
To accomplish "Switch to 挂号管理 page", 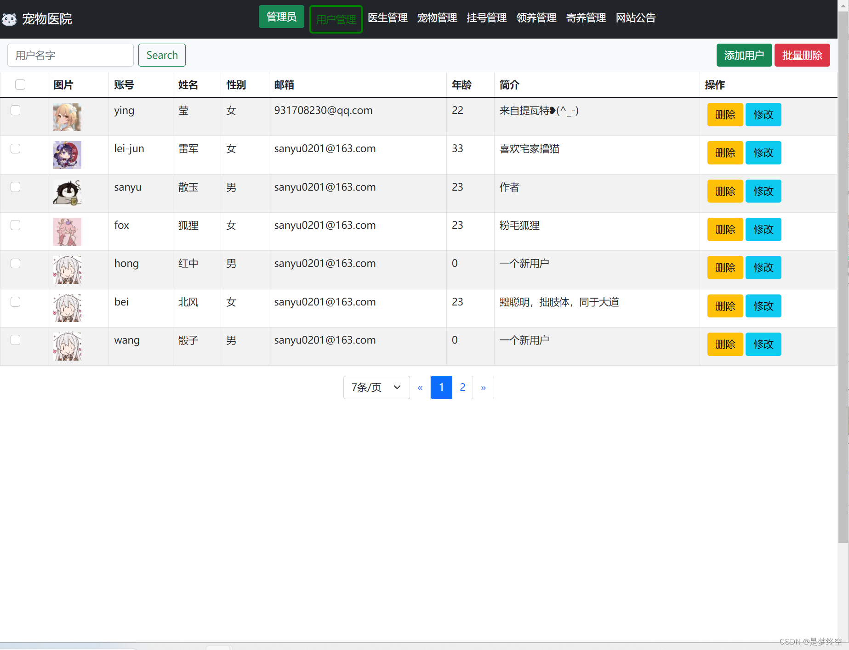I will 487,18.
